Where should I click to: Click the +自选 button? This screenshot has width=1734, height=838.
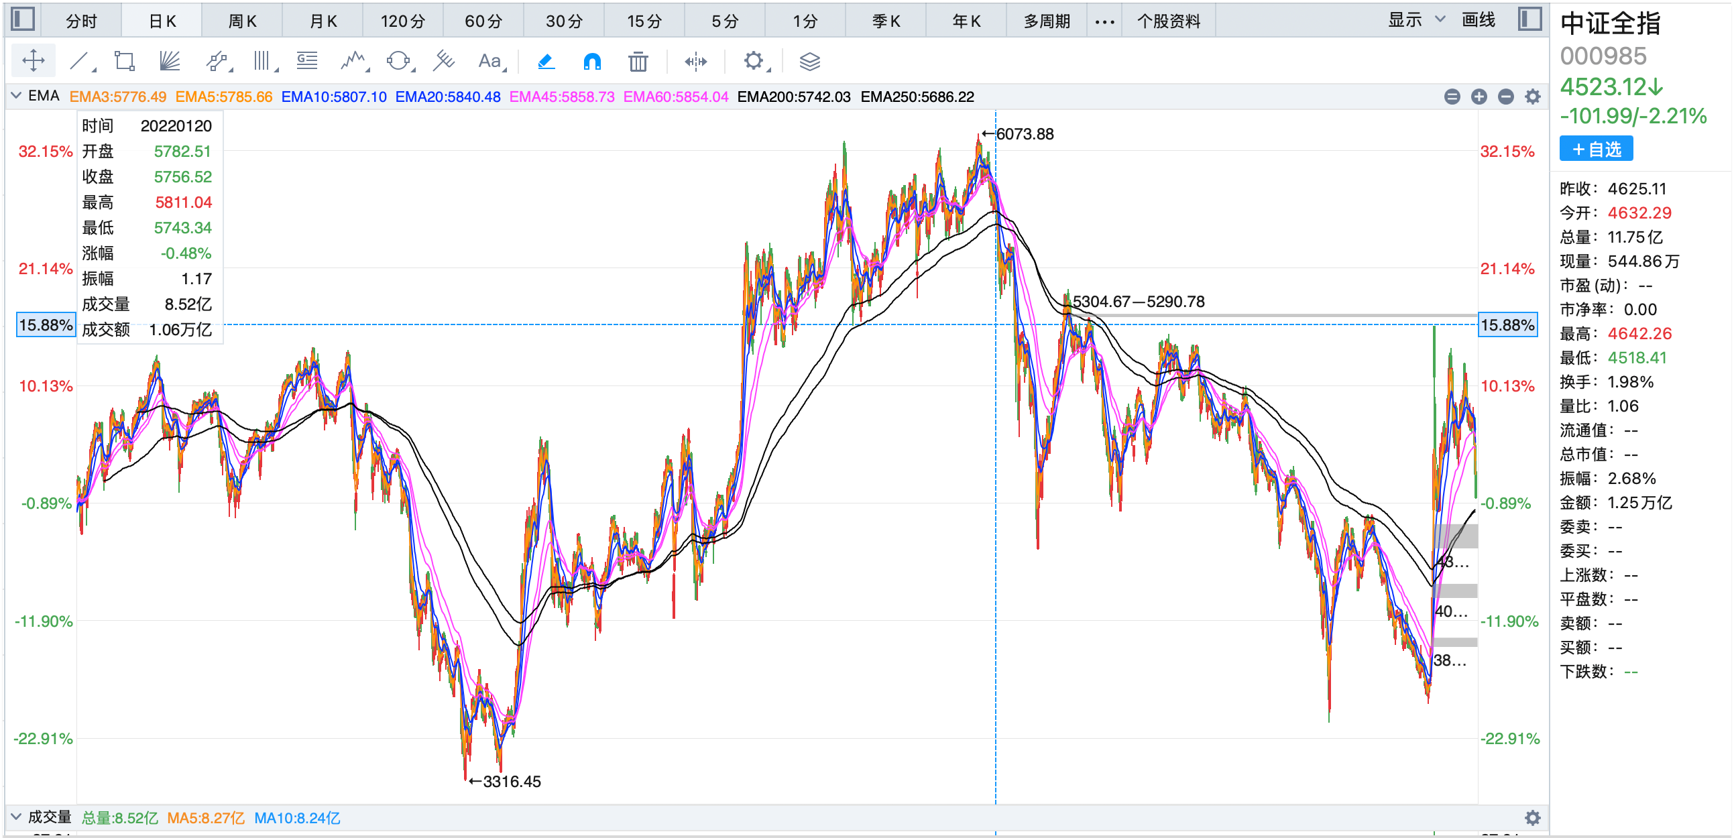click(x=1595, y=149)
